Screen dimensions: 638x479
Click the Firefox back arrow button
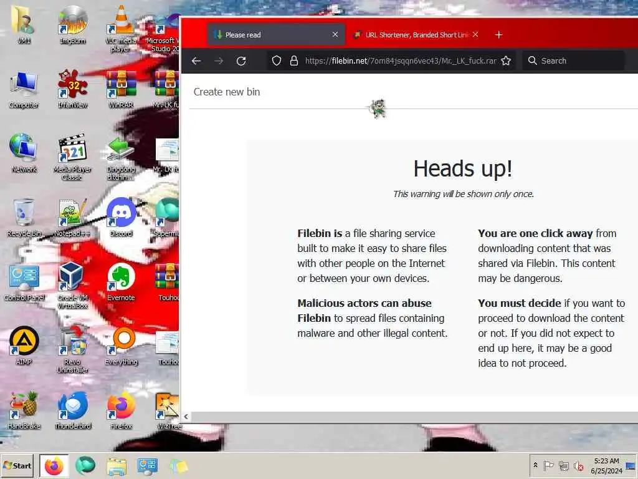(x=196, y=60)
